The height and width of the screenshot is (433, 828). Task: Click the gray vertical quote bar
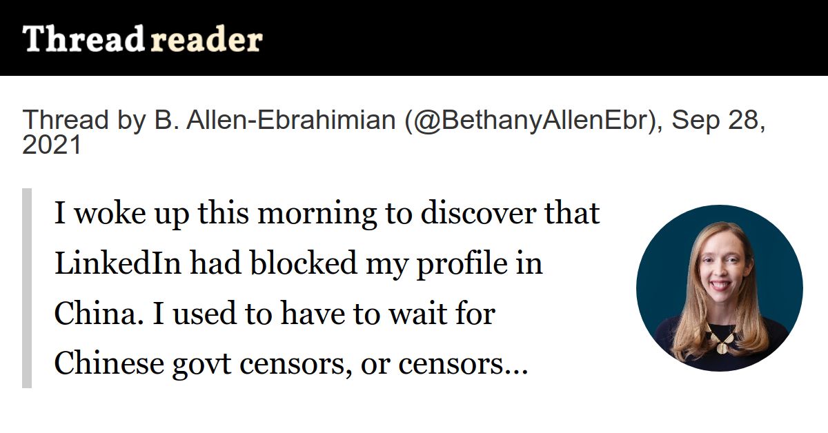coord(27,288)
